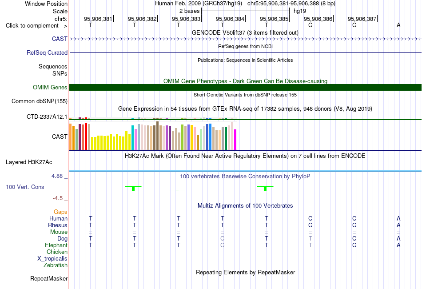Click 'Repeating Elements by RepeatMasker' title
This screenshot has height=289, width=422.
point(245,272)
